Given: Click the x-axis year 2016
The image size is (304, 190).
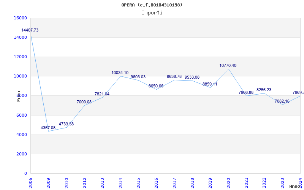Looking at the screenshot, I should point(157,183).
